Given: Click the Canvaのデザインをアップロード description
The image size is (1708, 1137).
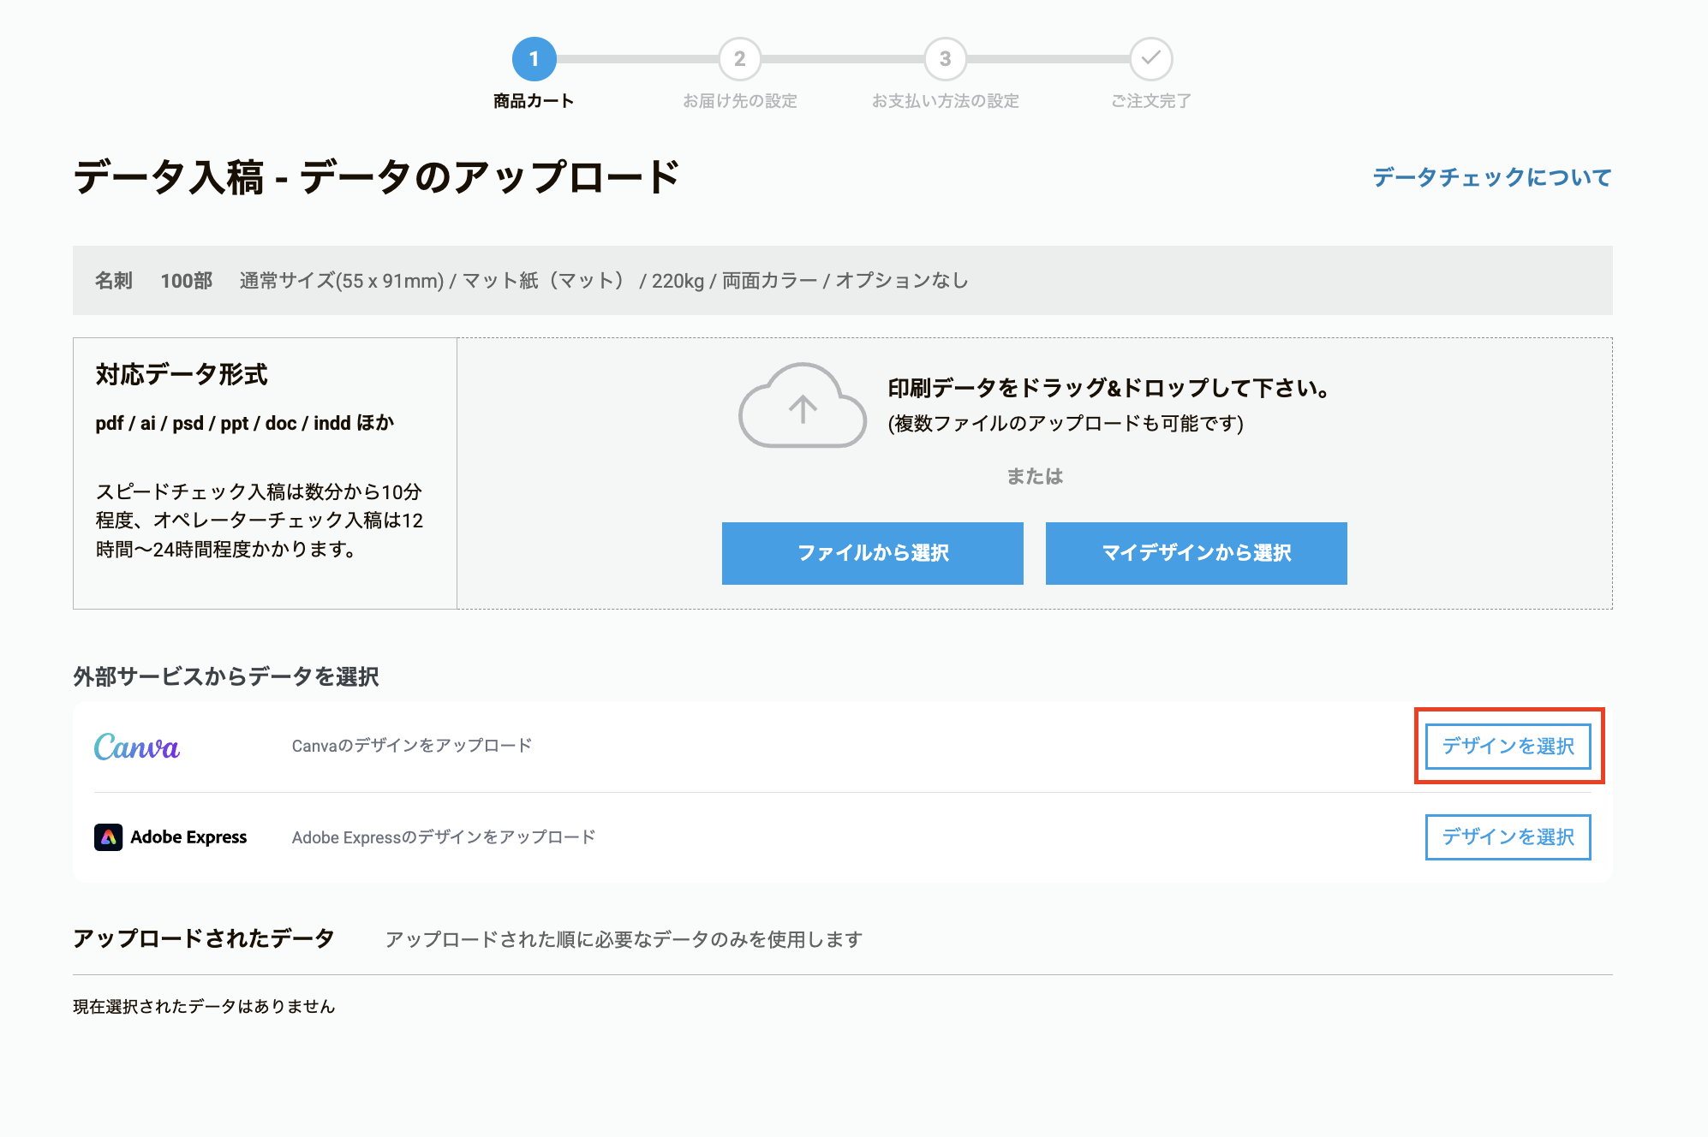Looking at the screenshot, I should coord(412,746).
